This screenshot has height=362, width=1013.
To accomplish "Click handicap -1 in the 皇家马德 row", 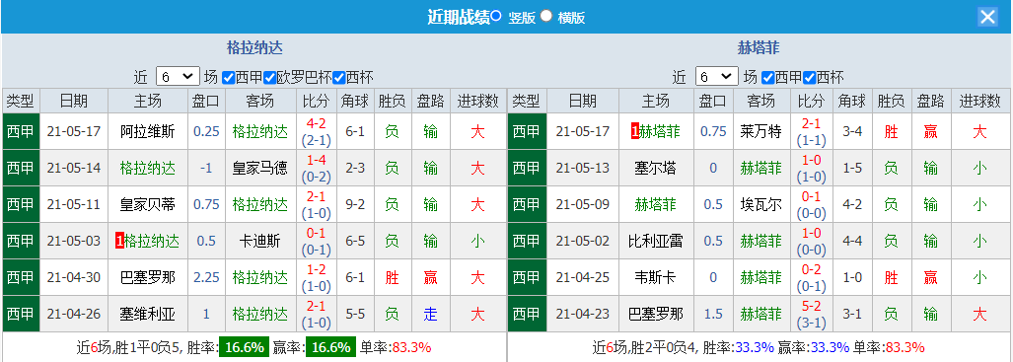I will (x=207, y=168).
